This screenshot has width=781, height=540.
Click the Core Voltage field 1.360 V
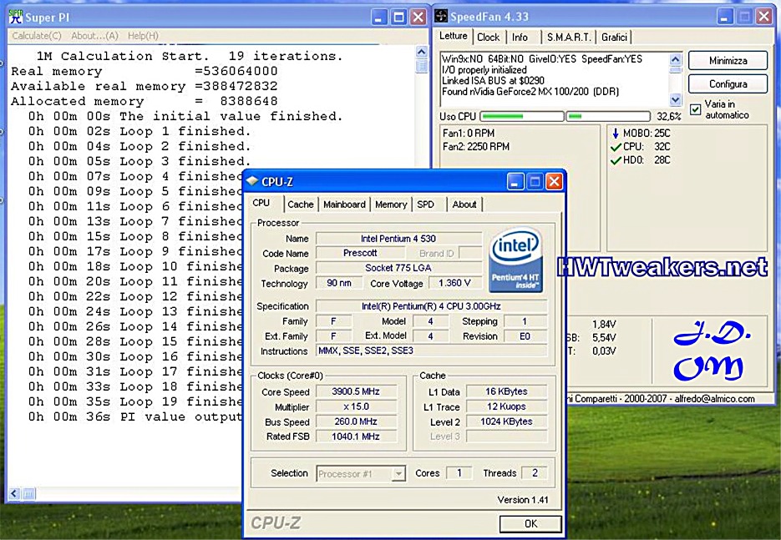pos(454,283)
